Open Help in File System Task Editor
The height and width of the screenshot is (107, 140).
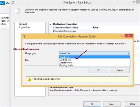tap(132, 104)
